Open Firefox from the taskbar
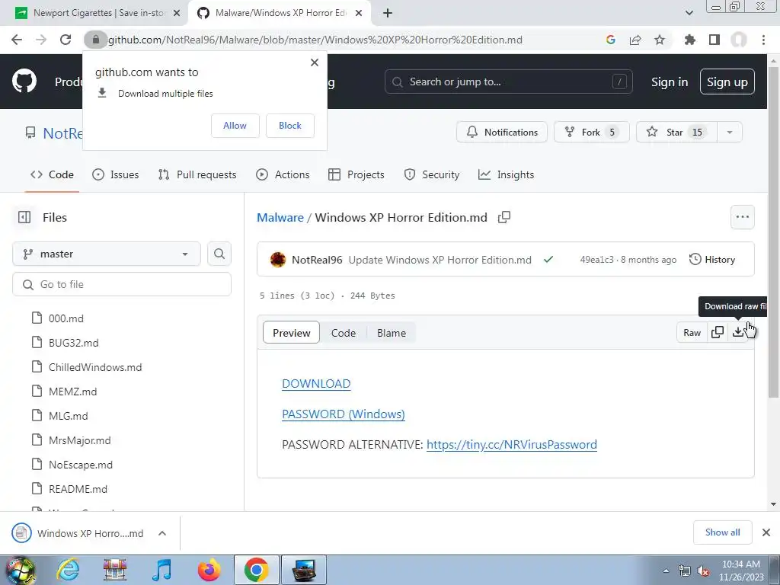780x585 pixels. point(209,570)
